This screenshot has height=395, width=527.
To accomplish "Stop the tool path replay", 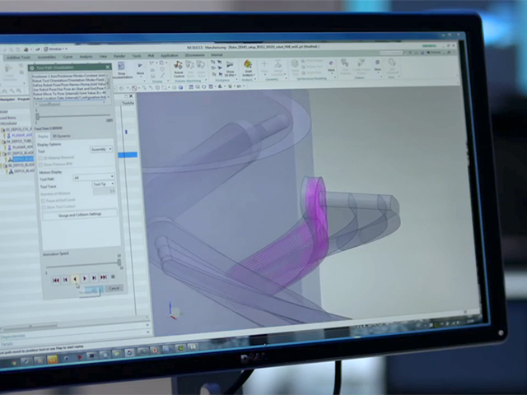I will coord(114,276).
